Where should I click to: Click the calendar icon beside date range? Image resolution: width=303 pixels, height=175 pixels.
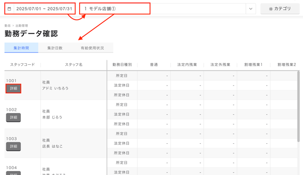pyautogui.click(x=9, y=9)
